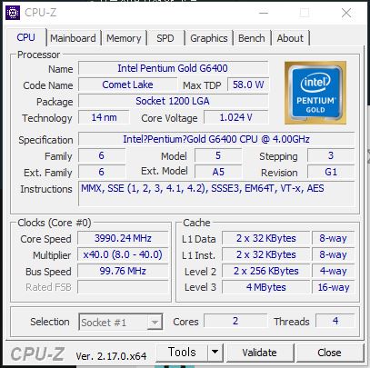Minimize the CPU-Z window
This screenshot has width=370, height=368.
point(264,13)
